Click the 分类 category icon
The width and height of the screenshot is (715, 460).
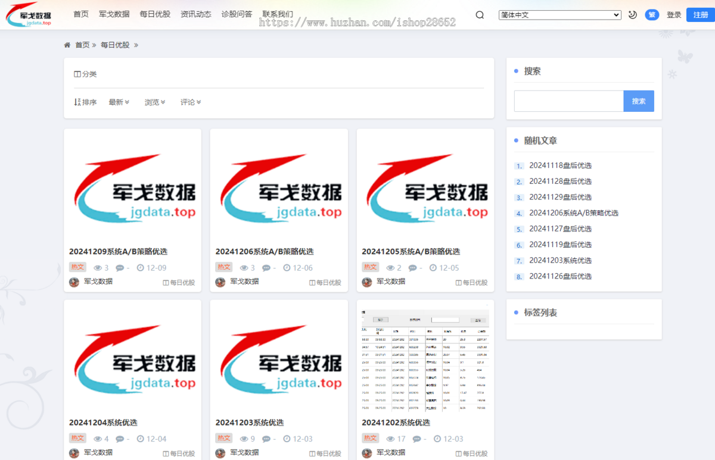pyautogui.click(x=77, y=74)
